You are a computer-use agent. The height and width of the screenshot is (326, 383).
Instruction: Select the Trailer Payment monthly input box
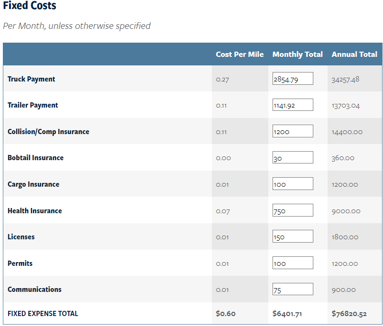(x=292, y=105)
